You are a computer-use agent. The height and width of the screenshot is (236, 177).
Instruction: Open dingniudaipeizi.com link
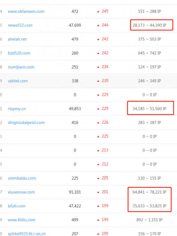click(26, 122)
